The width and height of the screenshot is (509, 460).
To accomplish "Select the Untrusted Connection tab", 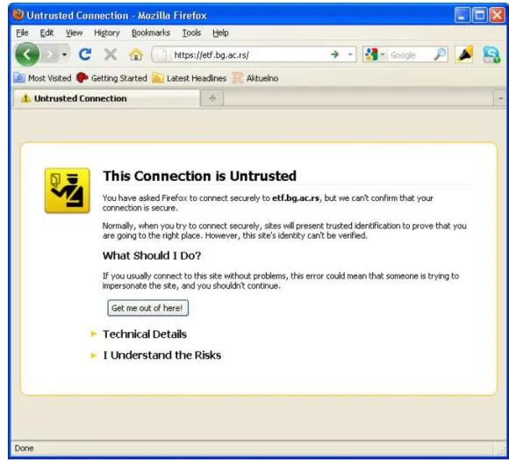I will pyautogui.click(x=106, y=98).
